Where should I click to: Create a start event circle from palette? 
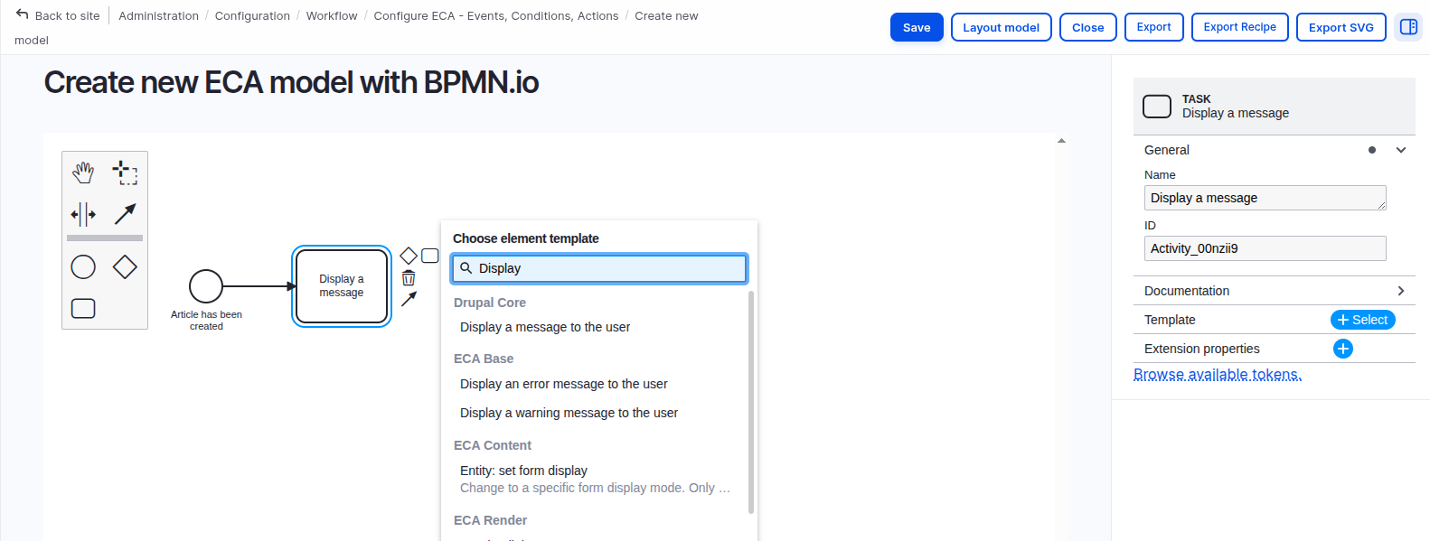click(x=83, y=266)
